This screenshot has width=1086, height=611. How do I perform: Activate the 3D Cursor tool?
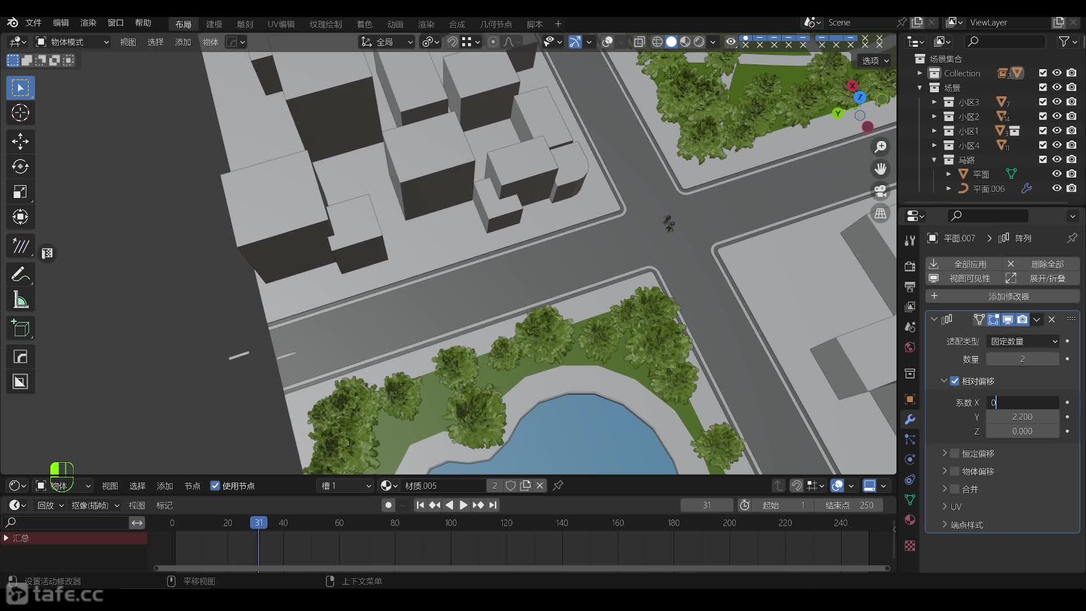point(20,113)
